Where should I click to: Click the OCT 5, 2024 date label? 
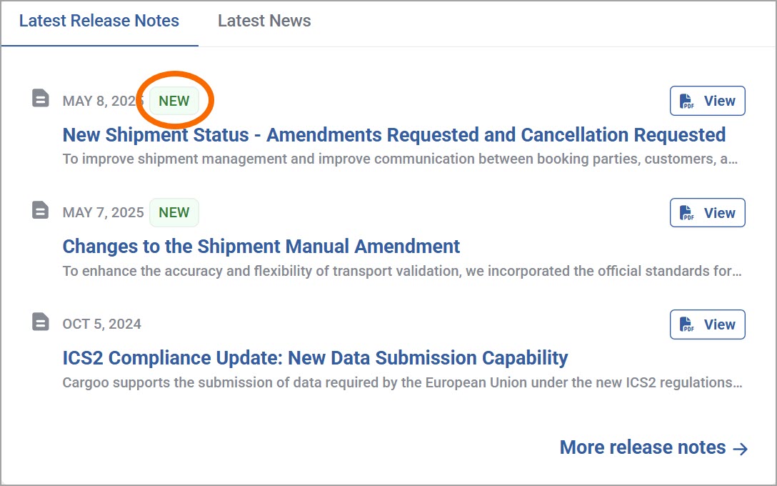pyautogui.click(x=101, y=324)
